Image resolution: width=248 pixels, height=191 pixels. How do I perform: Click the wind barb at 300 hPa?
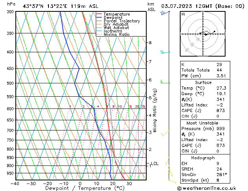pyautogui.click(x=164, y=13)
